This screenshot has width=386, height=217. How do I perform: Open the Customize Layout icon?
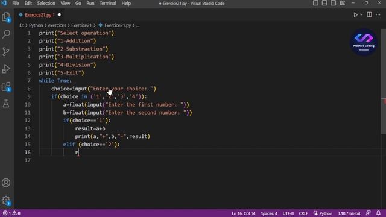click(x=343, y=3)
